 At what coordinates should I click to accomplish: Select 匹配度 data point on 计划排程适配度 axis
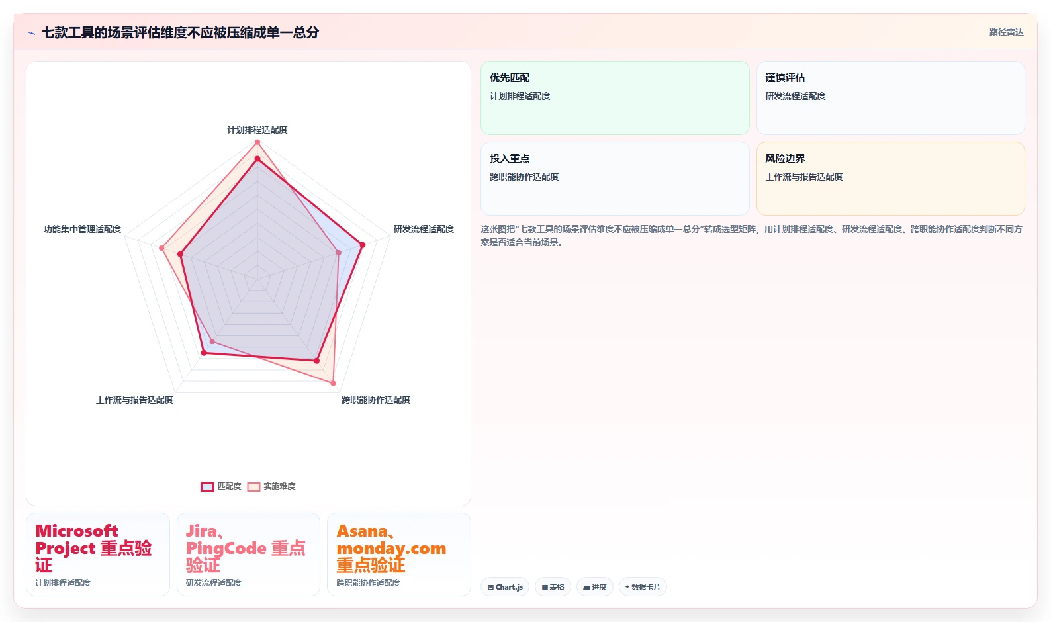(x=257, y=159)
